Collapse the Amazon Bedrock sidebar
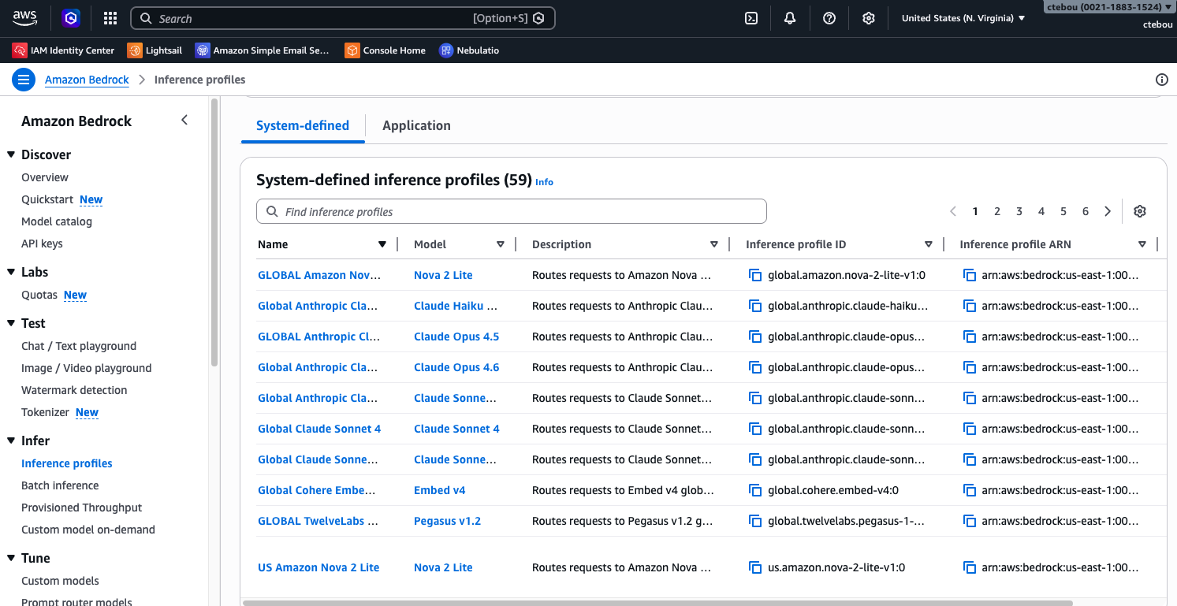This screenshot has width=1177, height=606. (x=184, y=120)
